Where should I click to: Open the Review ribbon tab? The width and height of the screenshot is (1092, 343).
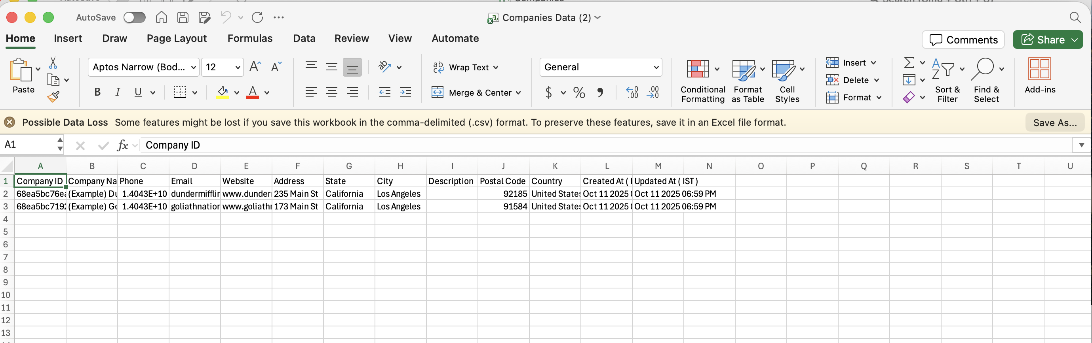pos(352,38)
